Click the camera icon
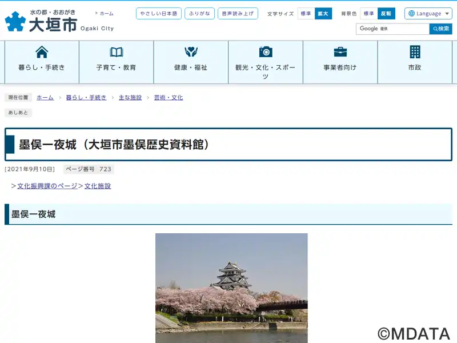Screen dimensions: 457x343 (x=266, y=52)
